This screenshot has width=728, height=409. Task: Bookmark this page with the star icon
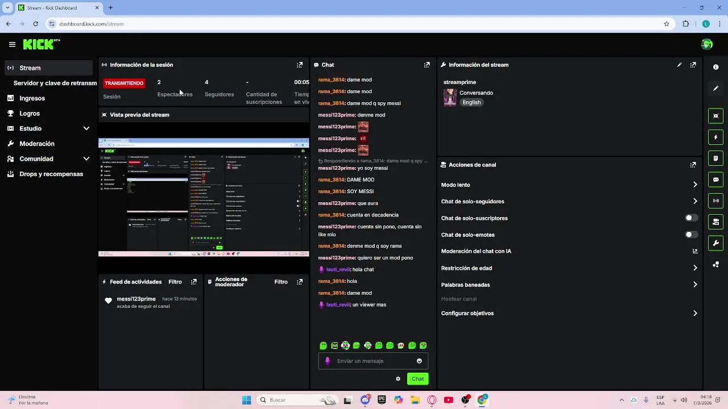667,24
